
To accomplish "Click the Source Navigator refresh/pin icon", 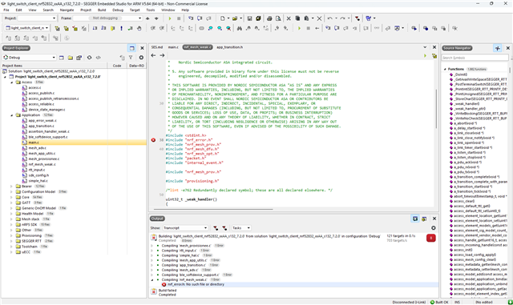I will pos(497,48).
